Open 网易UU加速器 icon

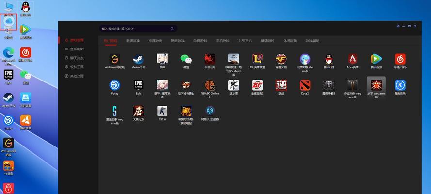click(x=210, y=111)
